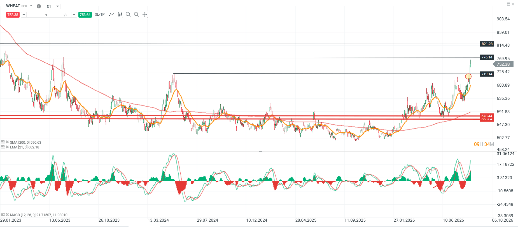Remove the MACD [12, 26, 9] indicator
This screenshot has height=227, width=518.
pos(7,215)
